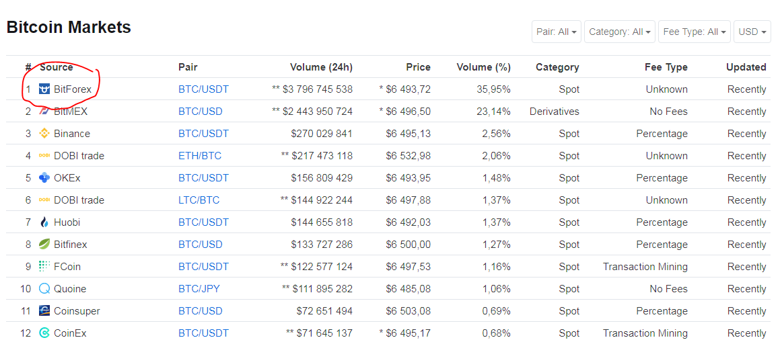Viewport: 782px width, 340px height.
Task: Sort by the # rank column header
Action: [x=28, y=67]
